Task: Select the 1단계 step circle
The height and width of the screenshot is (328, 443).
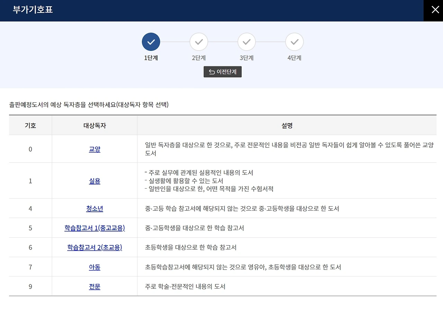Action: [151, 42]
